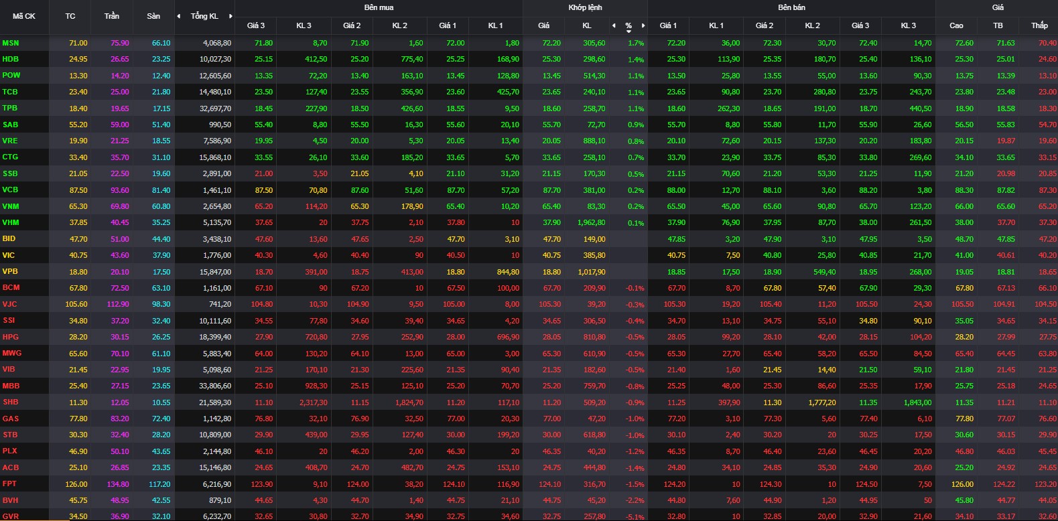Select the VCB ticker symbol

pos(10,190)
